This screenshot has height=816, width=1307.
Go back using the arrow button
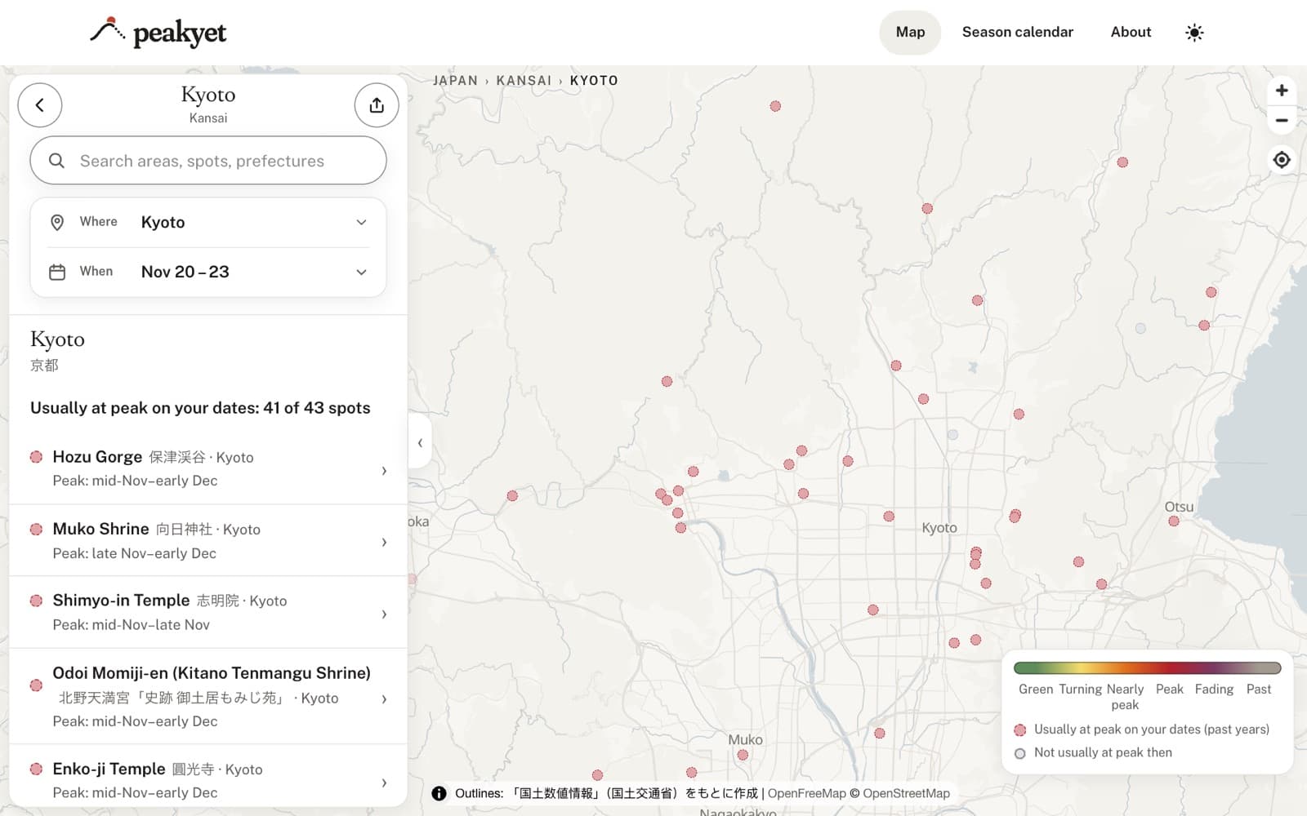pos(40,105)
